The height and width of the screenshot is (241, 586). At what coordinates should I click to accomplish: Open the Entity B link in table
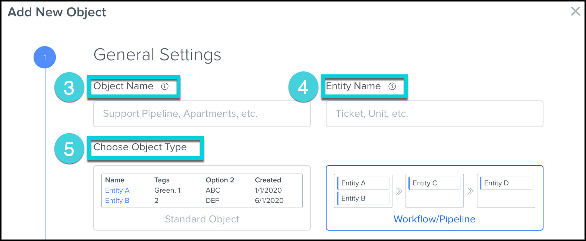tap(117, 201)
